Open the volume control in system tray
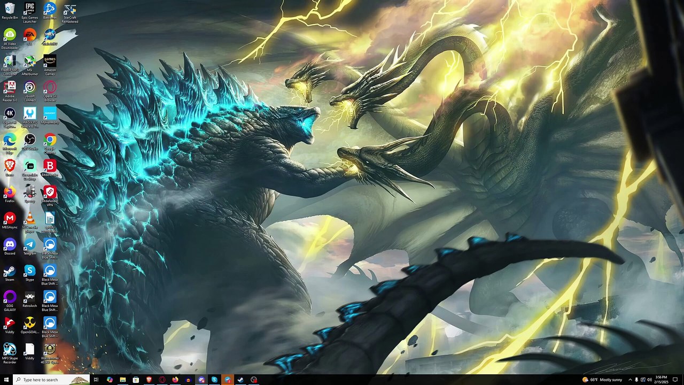The width and height of the screenshot is (684, 385). [x=649, y=380]
